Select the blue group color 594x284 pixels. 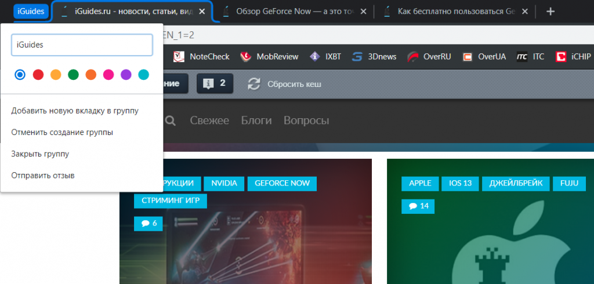click(20, 75)
